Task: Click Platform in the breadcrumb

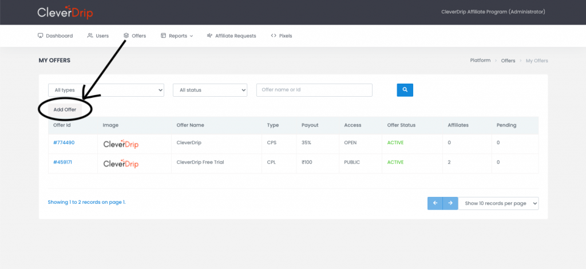Action: pos(480,61)
